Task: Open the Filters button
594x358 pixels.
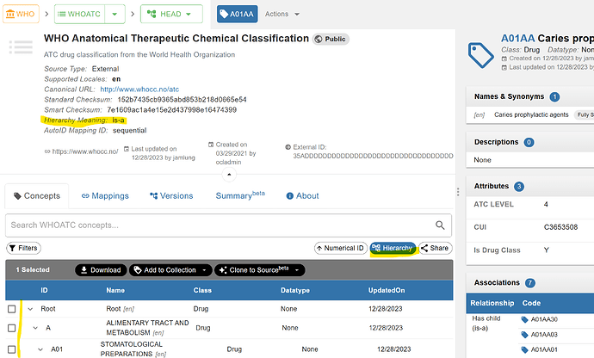Action: [23, 248]
